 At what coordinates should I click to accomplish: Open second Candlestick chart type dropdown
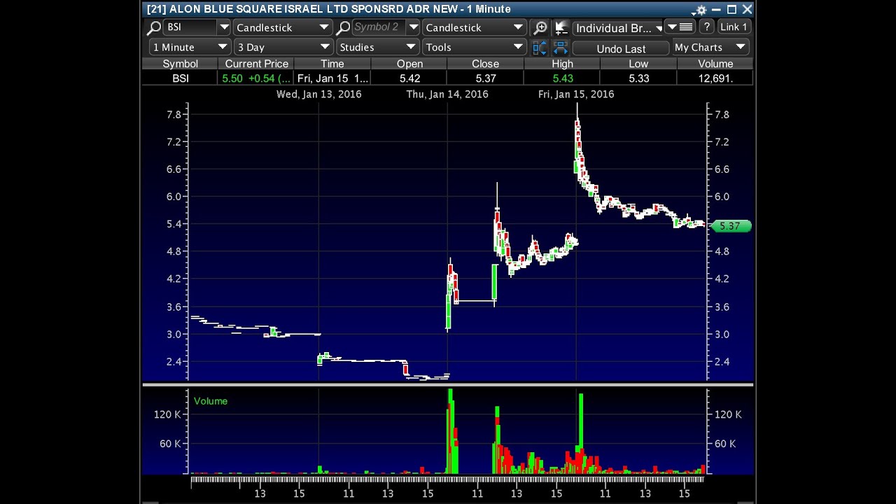(474, 27)
